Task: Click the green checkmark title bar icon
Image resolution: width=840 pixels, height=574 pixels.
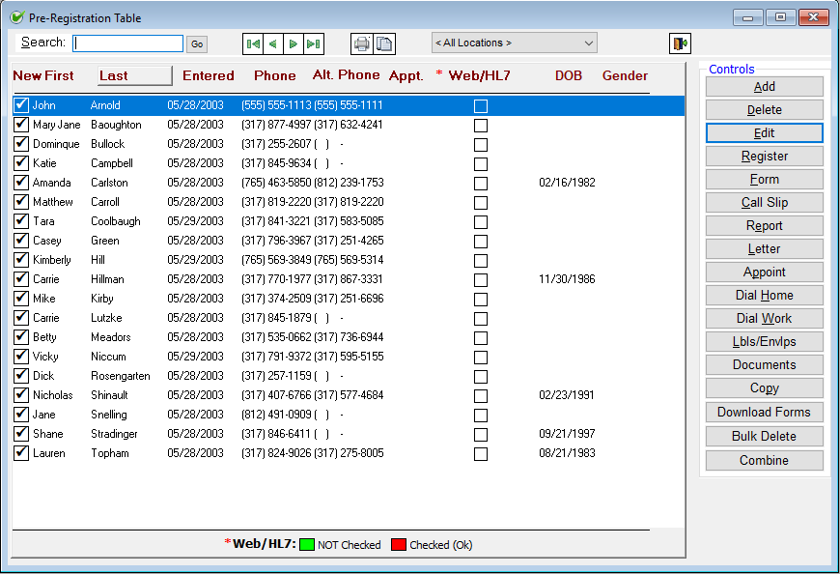Action: [x=16, y=16]
